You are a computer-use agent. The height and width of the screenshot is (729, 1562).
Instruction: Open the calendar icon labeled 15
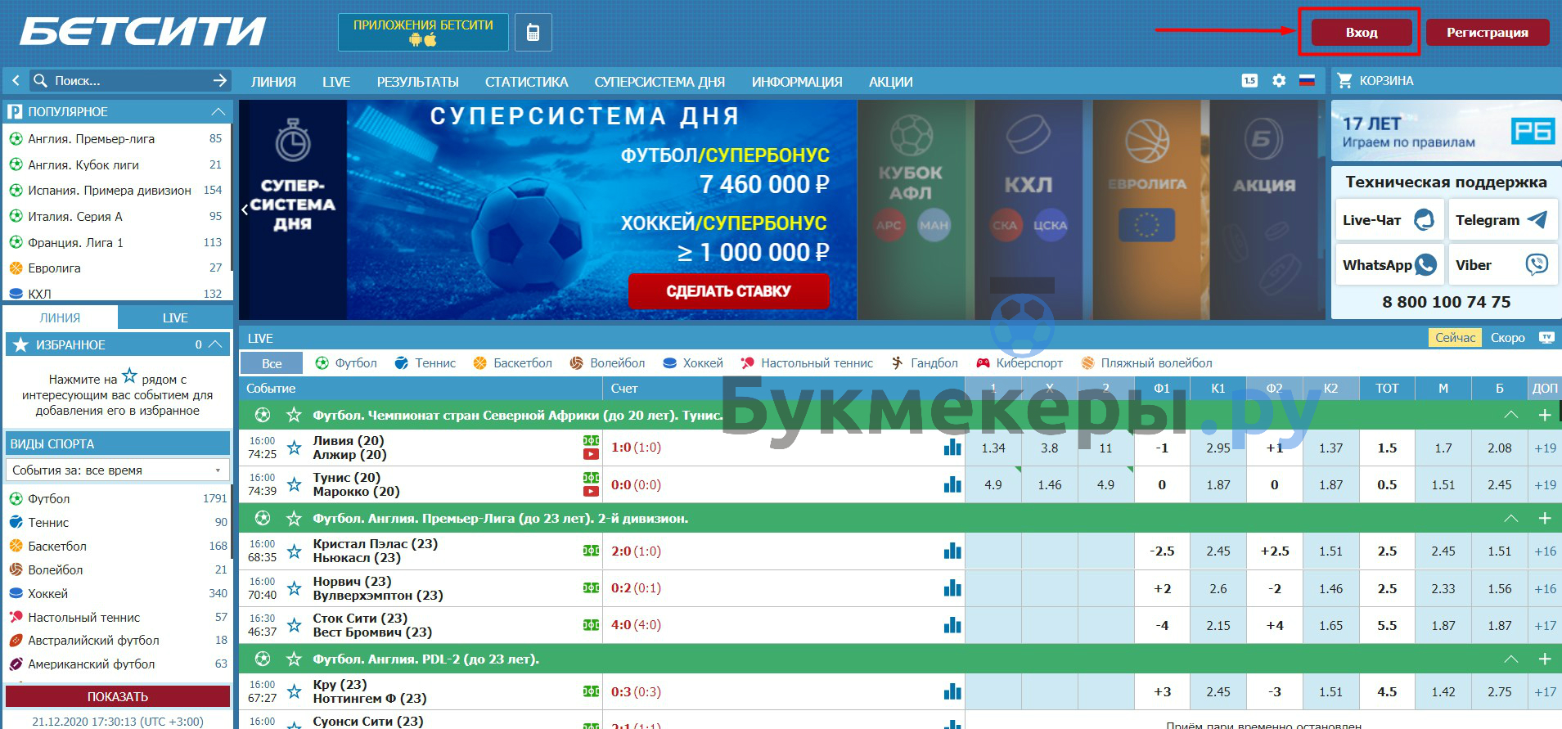tap(1249, 80)
